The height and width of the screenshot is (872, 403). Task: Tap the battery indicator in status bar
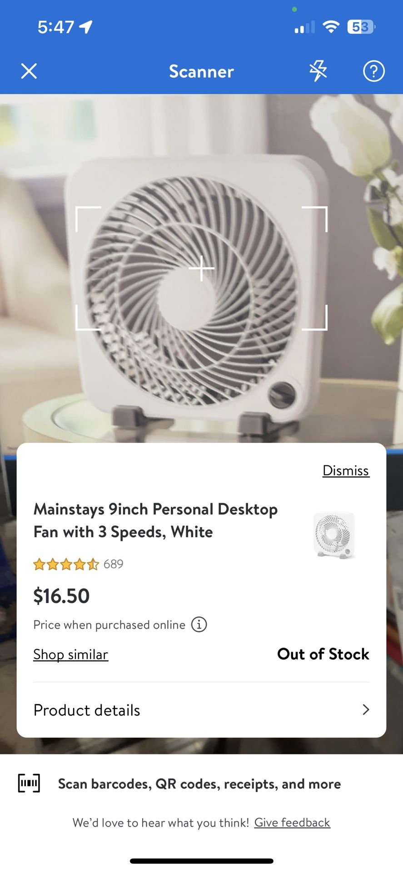361,27
